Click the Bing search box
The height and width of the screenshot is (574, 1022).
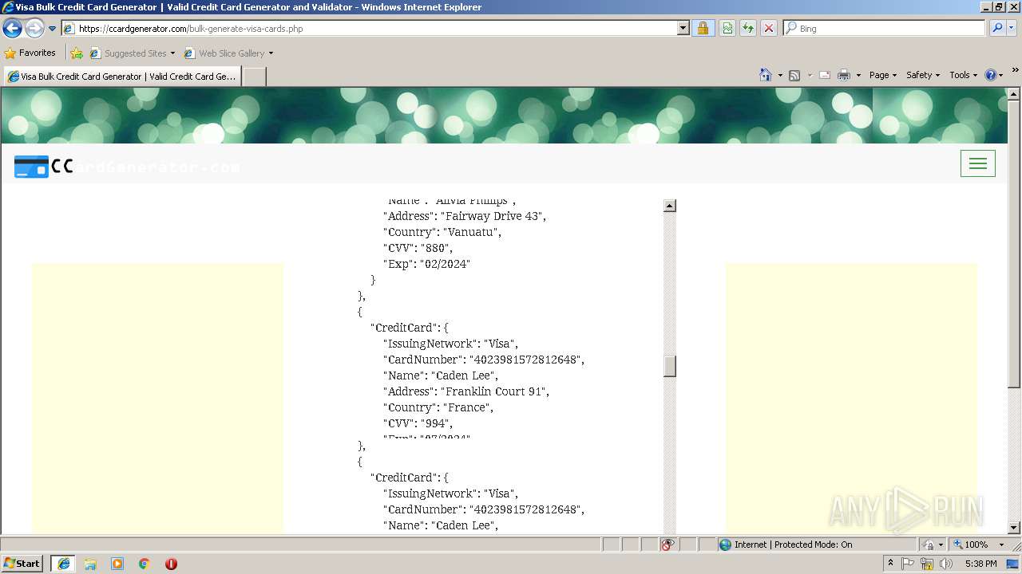(x=885, y=29)
